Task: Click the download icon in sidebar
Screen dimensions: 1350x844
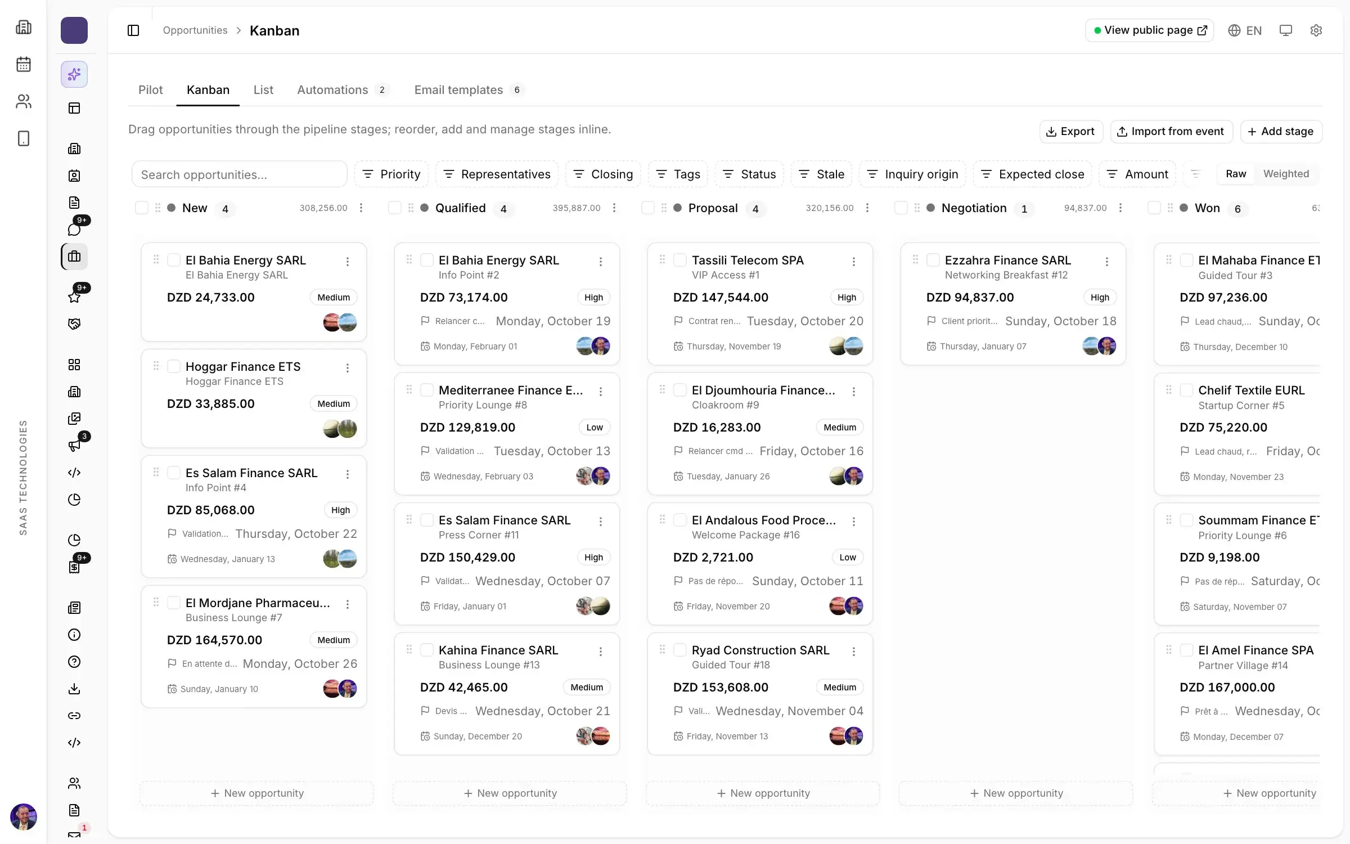Action: 74,689
